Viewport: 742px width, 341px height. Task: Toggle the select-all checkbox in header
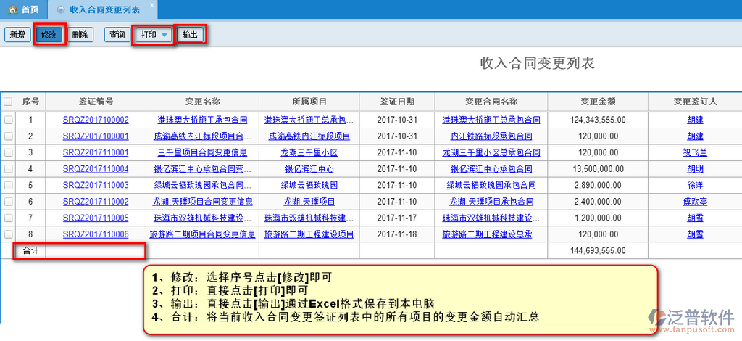point(8,102)
